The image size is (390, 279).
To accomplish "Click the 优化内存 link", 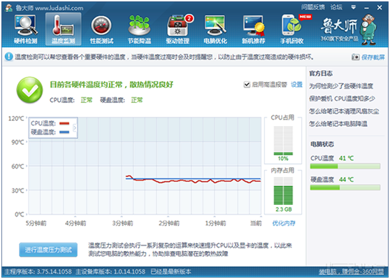I will (284, 223).
